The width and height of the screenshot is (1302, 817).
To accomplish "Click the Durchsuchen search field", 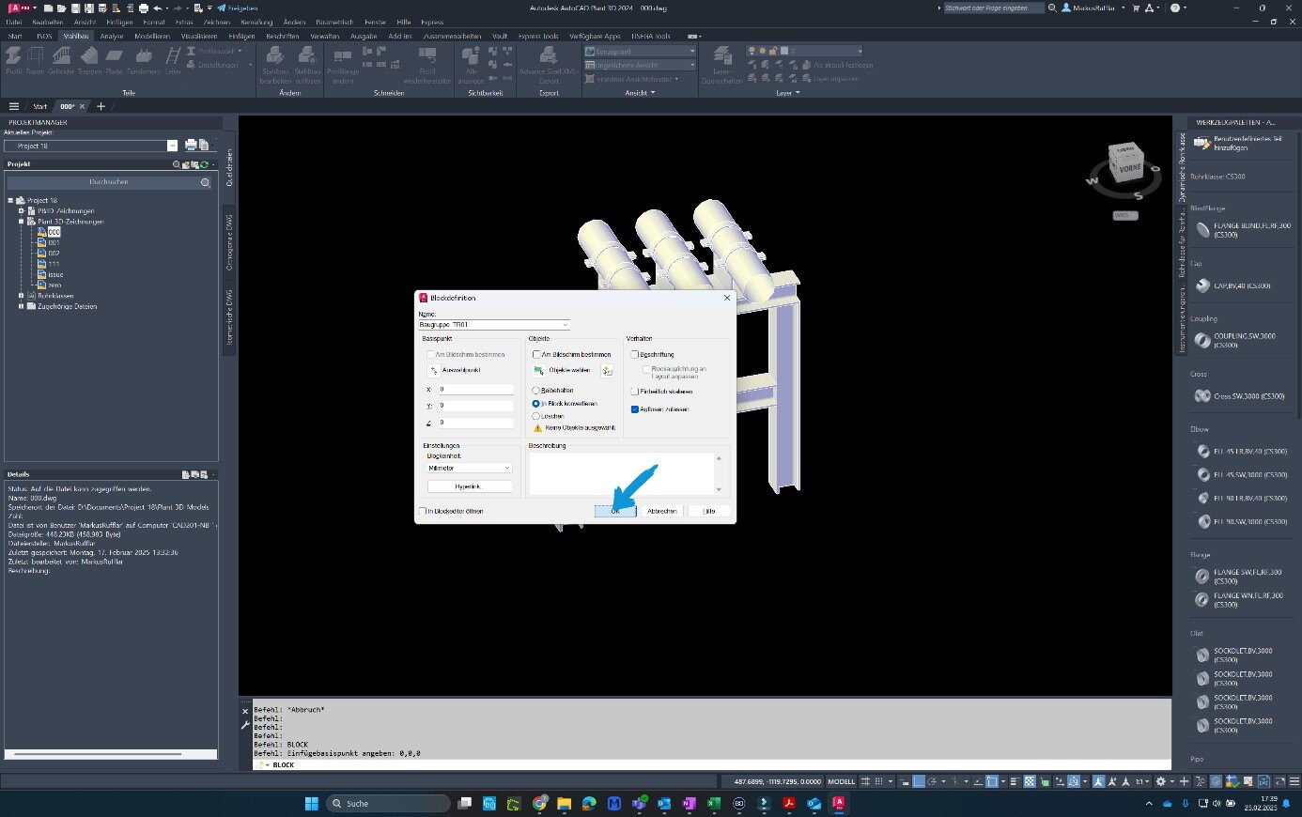I will [x=110, y=183].
